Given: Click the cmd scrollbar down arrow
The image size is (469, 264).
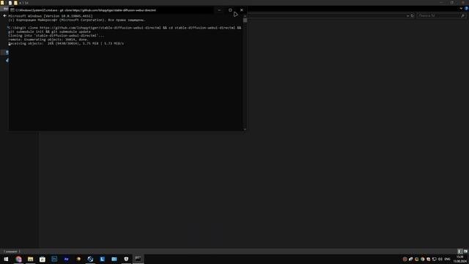Looking at the screenshot, I should point(245,129).
